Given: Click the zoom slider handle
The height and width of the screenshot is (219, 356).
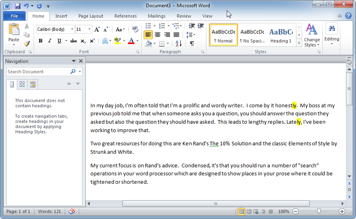Looking at the screenshot, I should [x=319, y=211].
